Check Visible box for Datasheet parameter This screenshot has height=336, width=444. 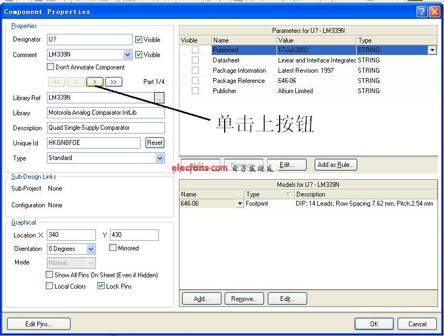195,60
